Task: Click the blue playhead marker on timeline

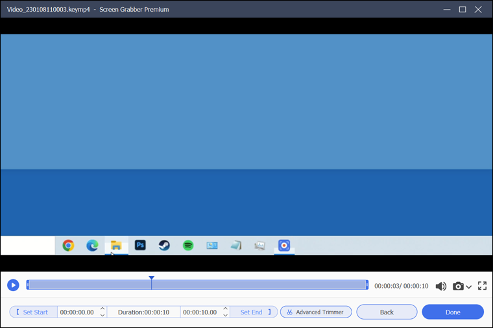Action: 151,279
